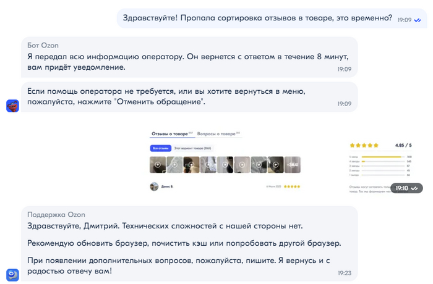Click read checkmarks on the first sent message

tap(418, 20)
